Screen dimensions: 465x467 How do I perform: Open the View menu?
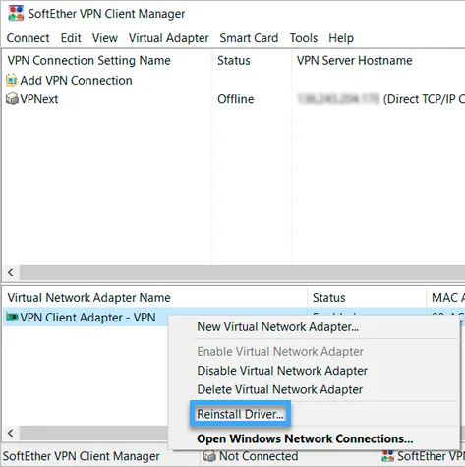105,38
